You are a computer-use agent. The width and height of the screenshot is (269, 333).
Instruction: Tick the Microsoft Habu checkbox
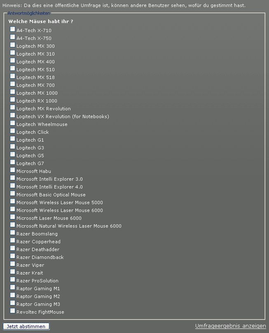click(12, 170)
